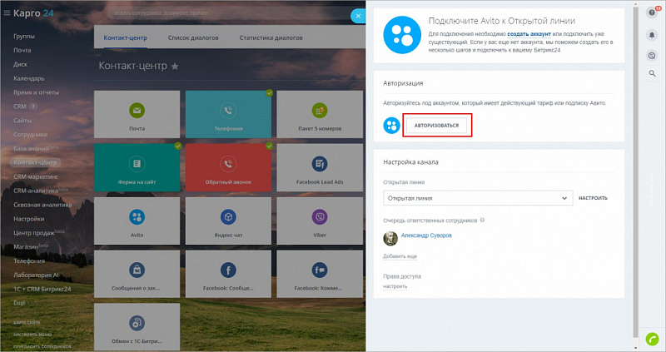
Task: Open the Обратный звонок tile
Action: [228, 167]
